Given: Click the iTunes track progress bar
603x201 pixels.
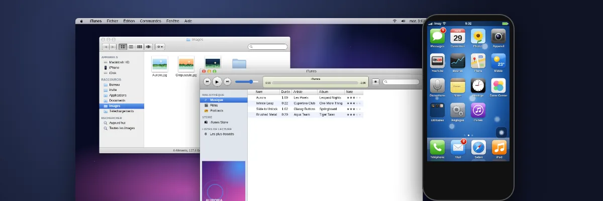Looking at the screenshot, I should click(x=315, y=83).
